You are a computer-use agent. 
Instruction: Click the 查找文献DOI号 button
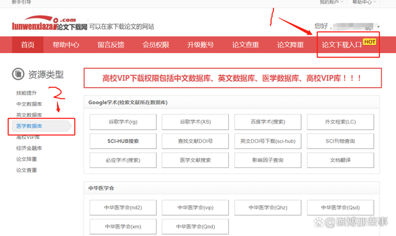click(x=196, y=141)
